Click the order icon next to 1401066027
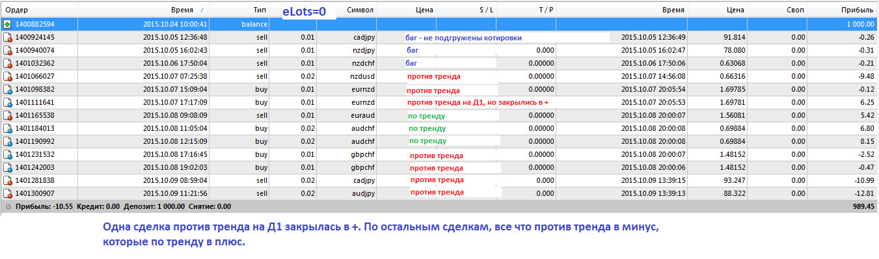 (7, 76)
